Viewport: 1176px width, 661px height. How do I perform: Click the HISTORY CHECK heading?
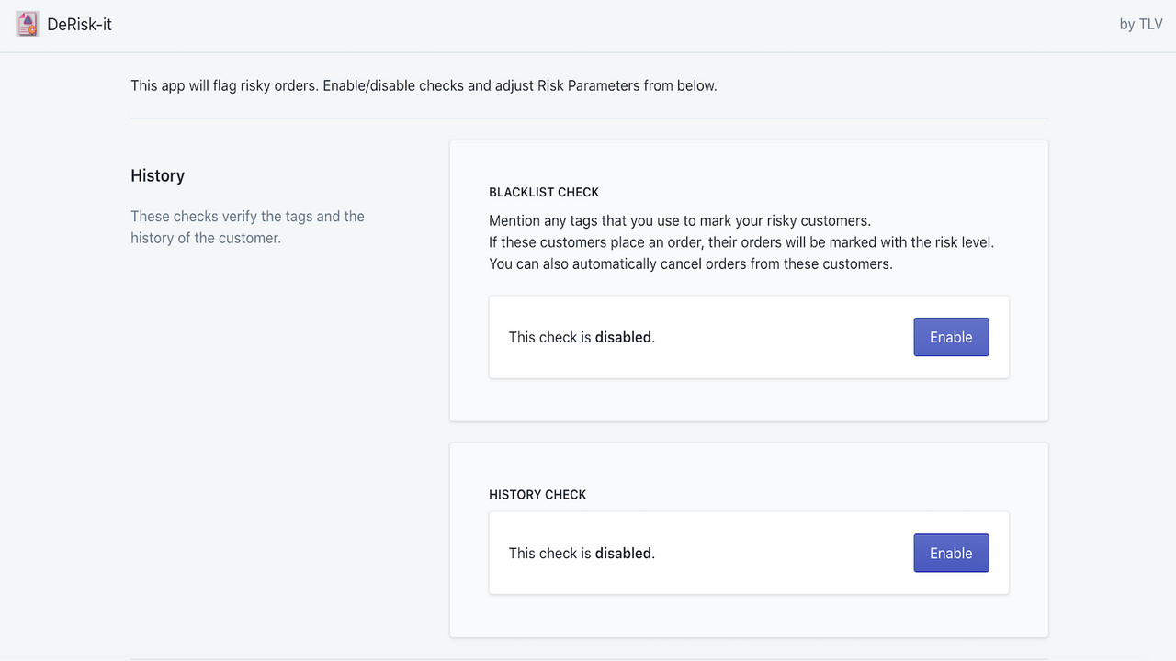(537, 495)
